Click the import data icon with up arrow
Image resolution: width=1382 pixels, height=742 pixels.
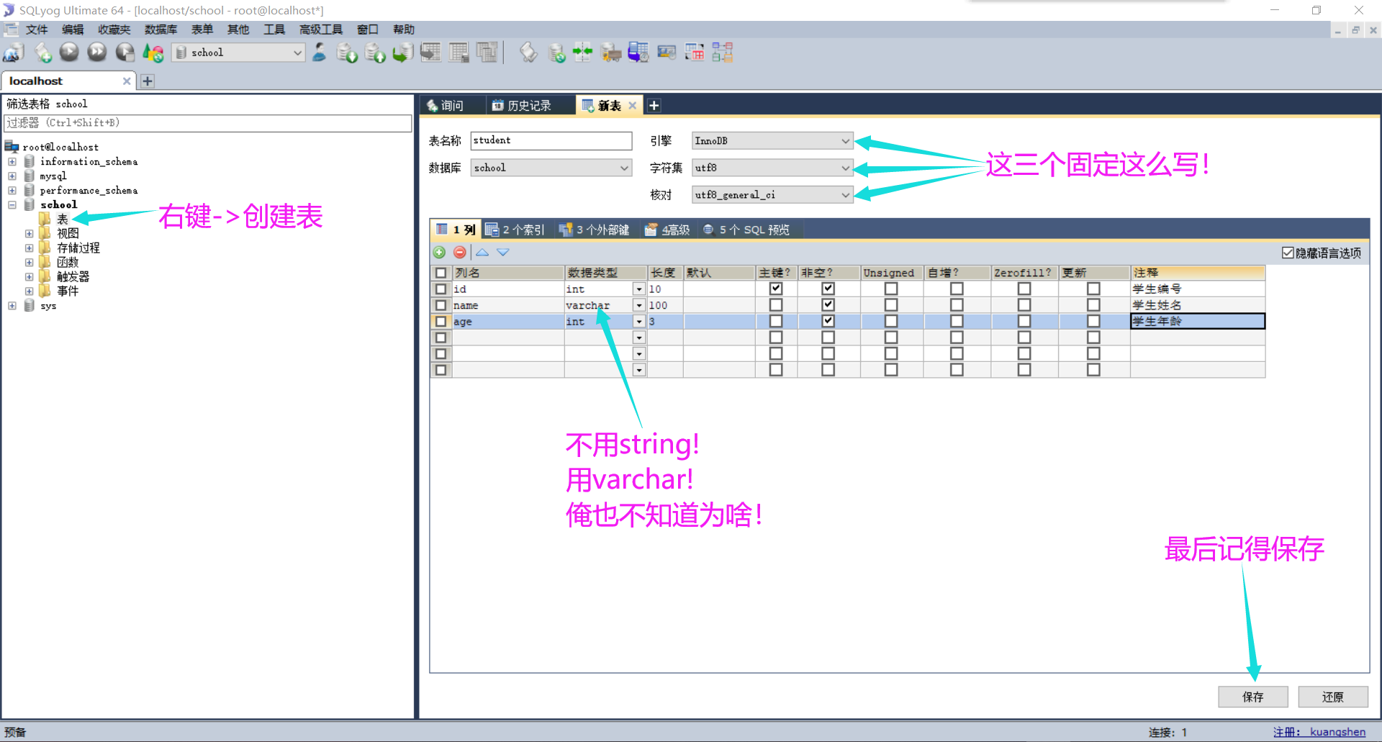coord(375,53)
